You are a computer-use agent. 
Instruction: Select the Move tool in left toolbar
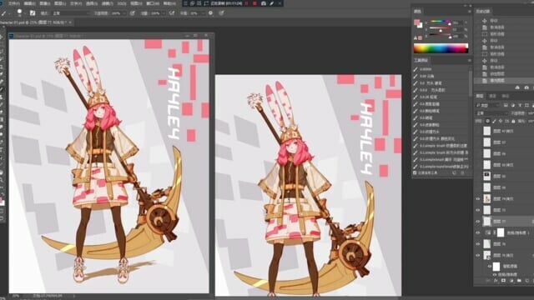[2, 37]
